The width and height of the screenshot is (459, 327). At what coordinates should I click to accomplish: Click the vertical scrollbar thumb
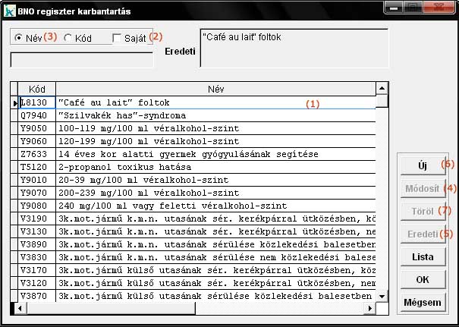pos(382,101)
